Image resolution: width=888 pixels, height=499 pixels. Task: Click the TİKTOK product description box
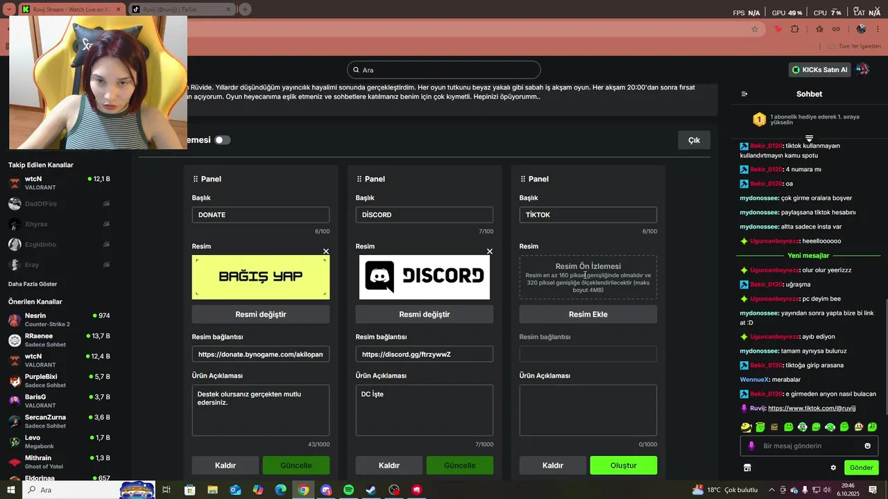(588, 410)
